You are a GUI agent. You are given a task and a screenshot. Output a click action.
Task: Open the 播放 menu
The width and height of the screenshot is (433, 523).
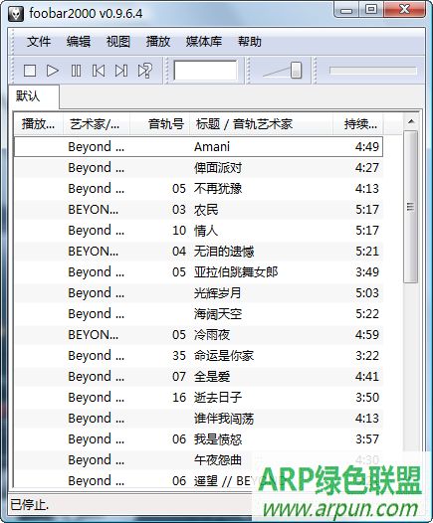(158, 42)
